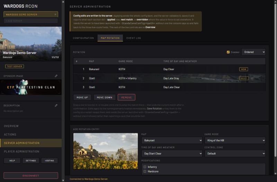Switch to the Configuration tab
Viewport: 277px width, 182px height.
pyautogui.click(x=83, y=38)
